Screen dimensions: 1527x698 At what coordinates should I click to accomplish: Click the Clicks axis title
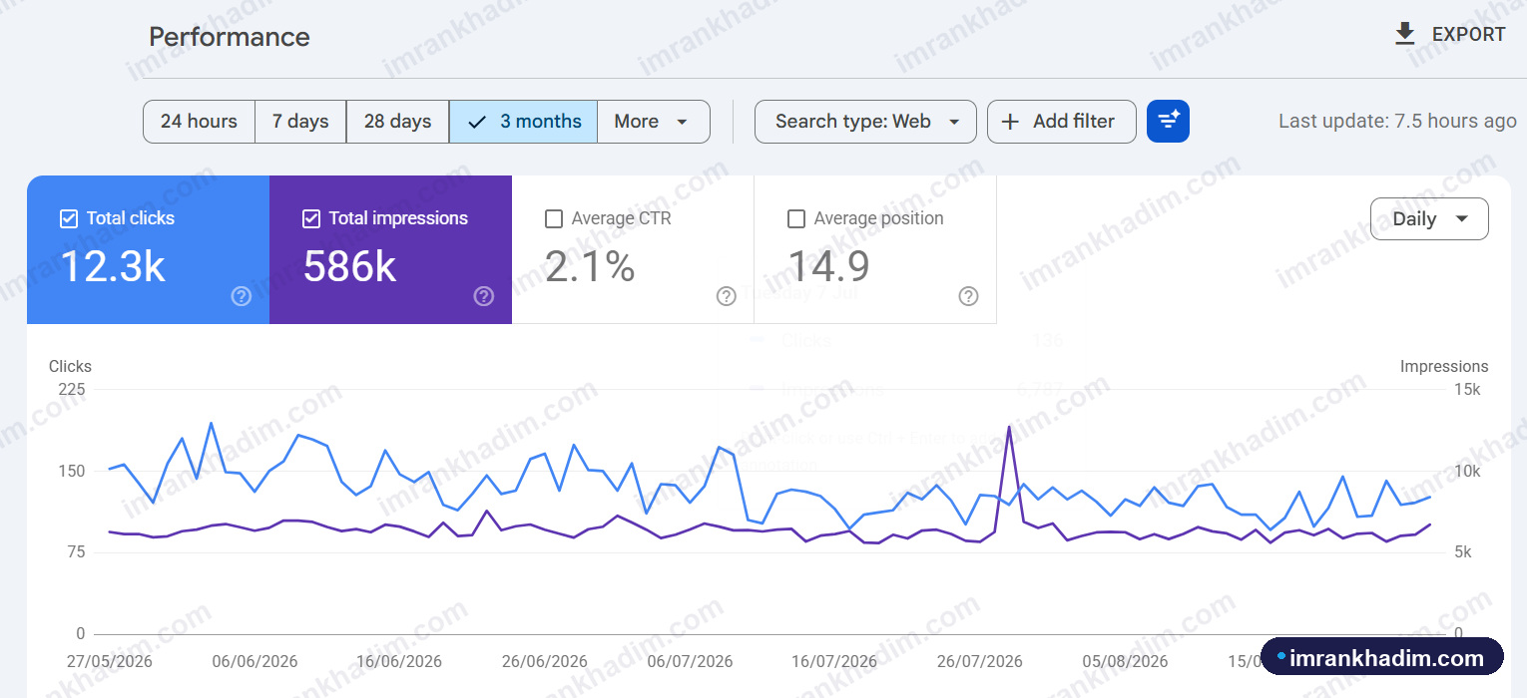[70, 366]
